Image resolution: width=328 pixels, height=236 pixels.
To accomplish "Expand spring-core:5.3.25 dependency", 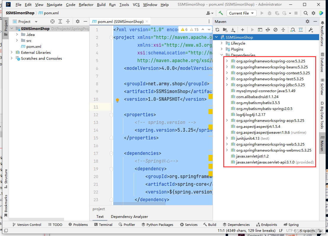I will 227,61.
